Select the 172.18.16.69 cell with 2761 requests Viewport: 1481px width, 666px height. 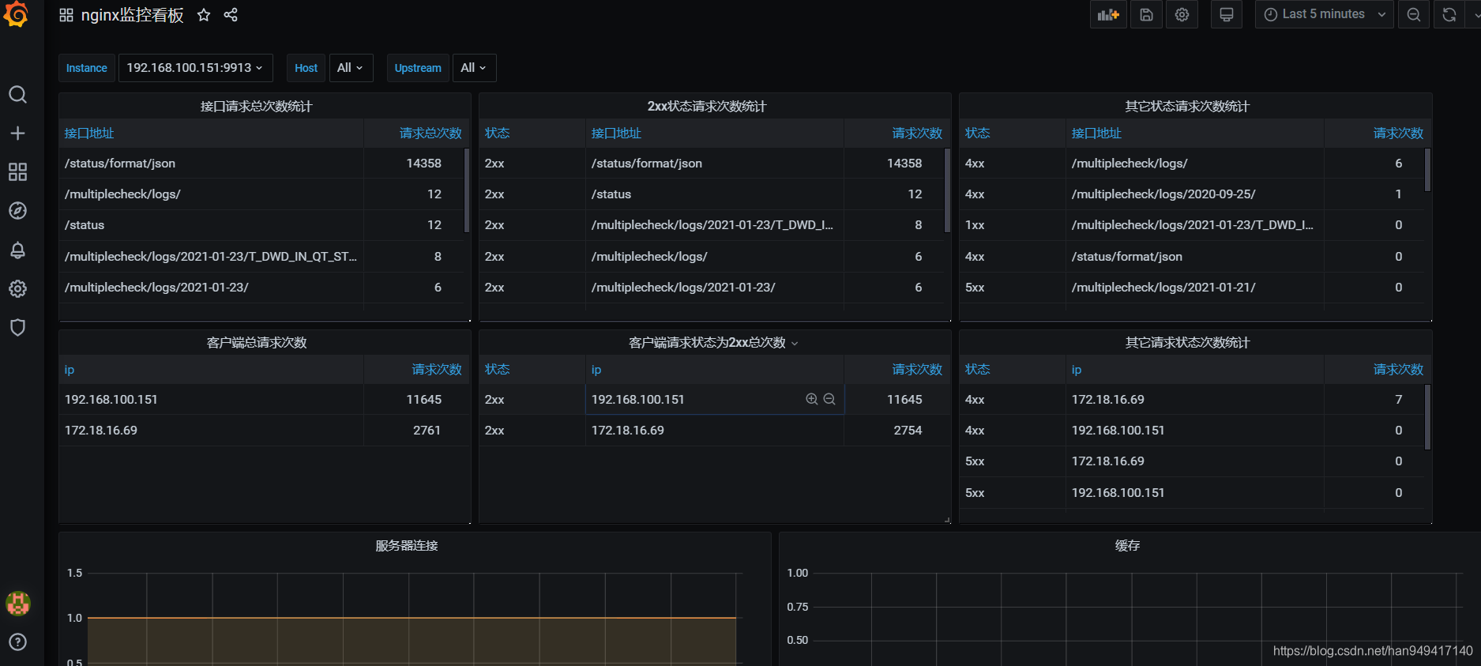[x=211, y=430]
